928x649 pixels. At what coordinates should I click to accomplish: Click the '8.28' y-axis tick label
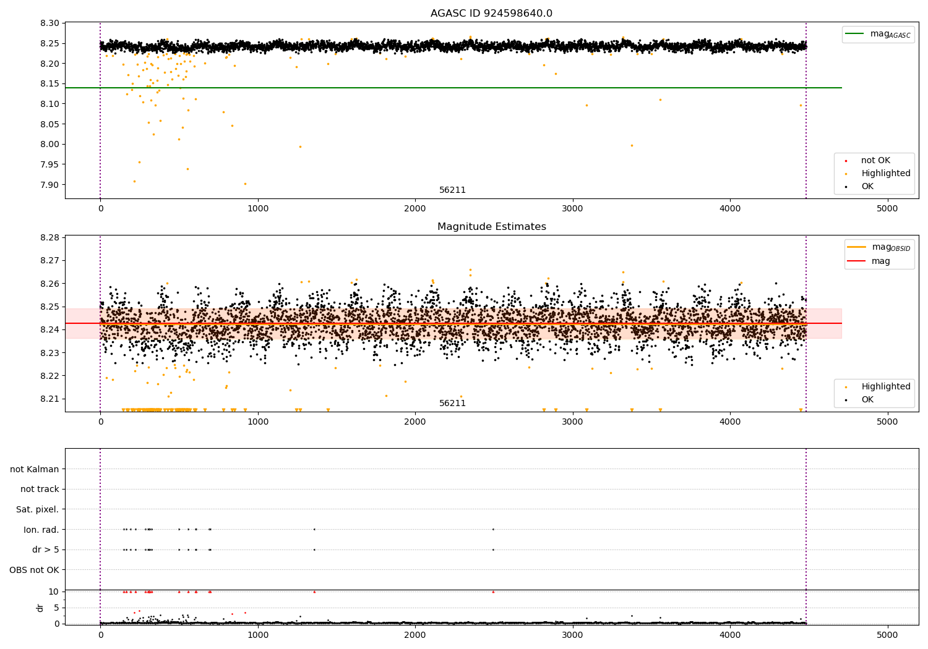[49, 238]
